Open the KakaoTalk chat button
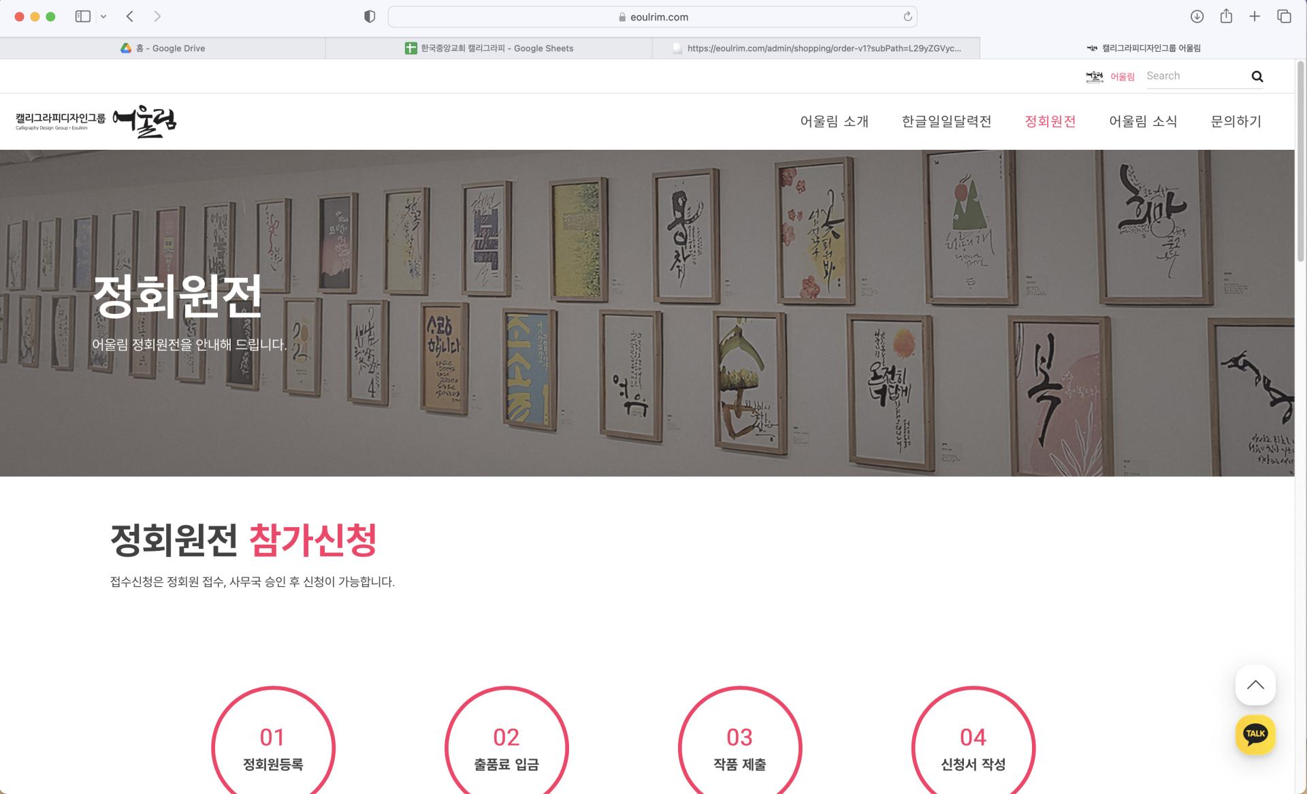The image size is (1307, 794). [1255, 734]
